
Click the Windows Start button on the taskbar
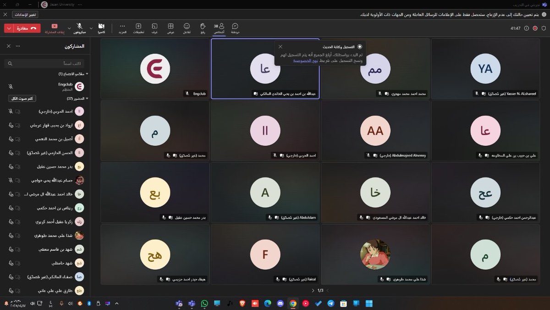coord(369,304)
